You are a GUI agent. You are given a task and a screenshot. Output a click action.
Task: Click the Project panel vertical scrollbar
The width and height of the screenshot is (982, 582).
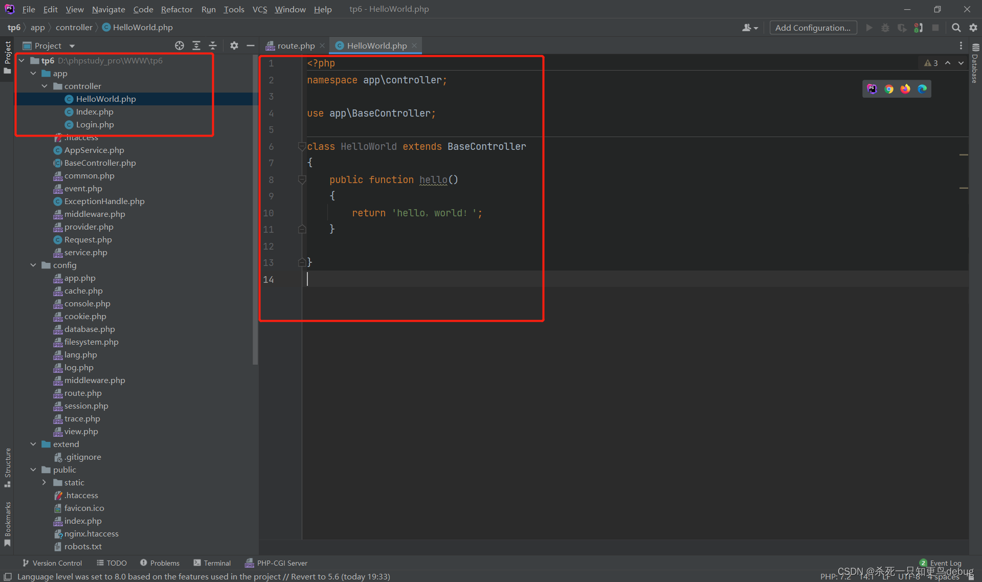255,210
